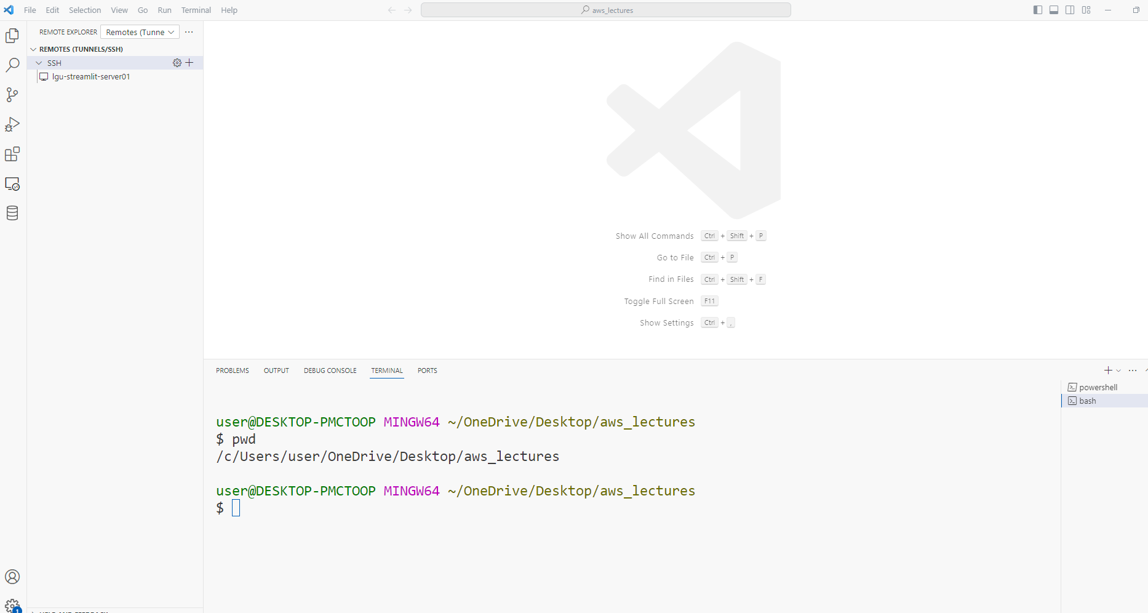Image resolution: width=1148 pixels, height=613 pixels.
Task: Open the Extensions view
Action: pos(12,154)
